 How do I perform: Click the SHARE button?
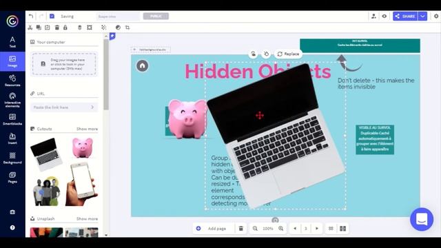[x=405, y=17]
